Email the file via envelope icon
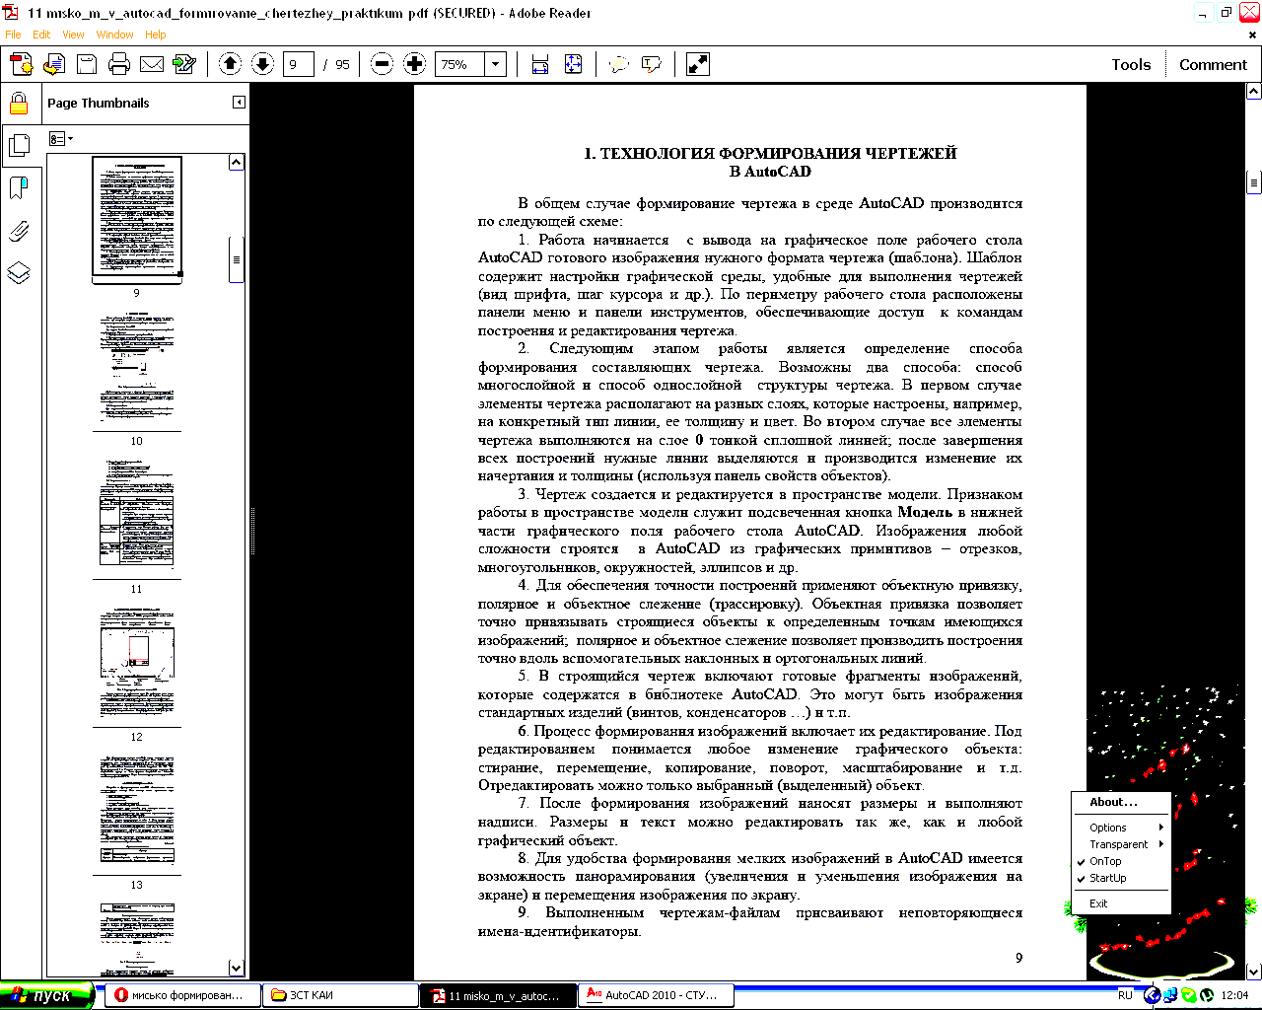 tap(152, 64)
